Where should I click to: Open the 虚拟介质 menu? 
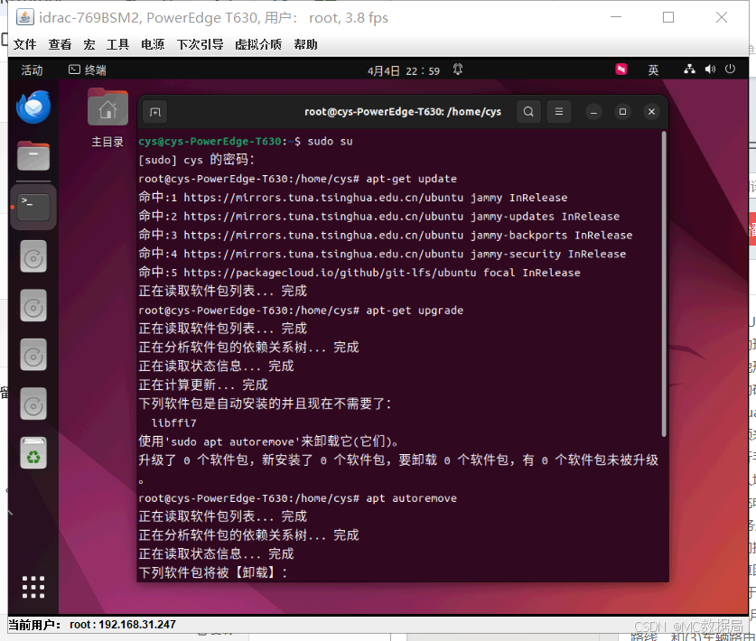pos(258,45)
